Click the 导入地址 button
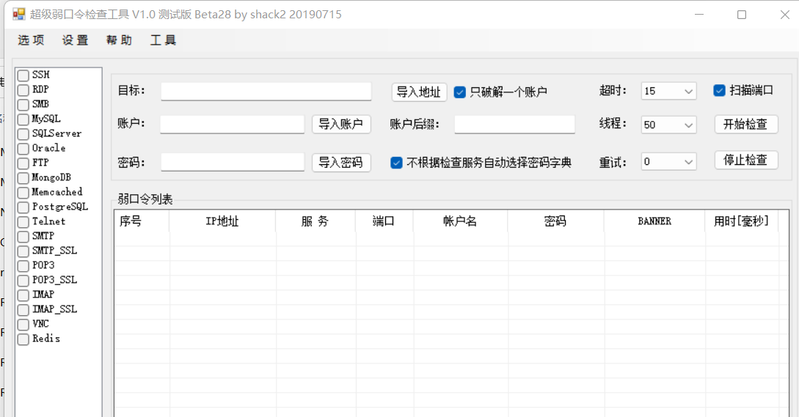The width and height of the screenshot is (799, 417). 420,92
